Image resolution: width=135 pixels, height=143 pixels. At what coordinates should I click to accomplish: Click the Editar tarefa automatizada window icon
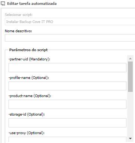tap(3, 3)
